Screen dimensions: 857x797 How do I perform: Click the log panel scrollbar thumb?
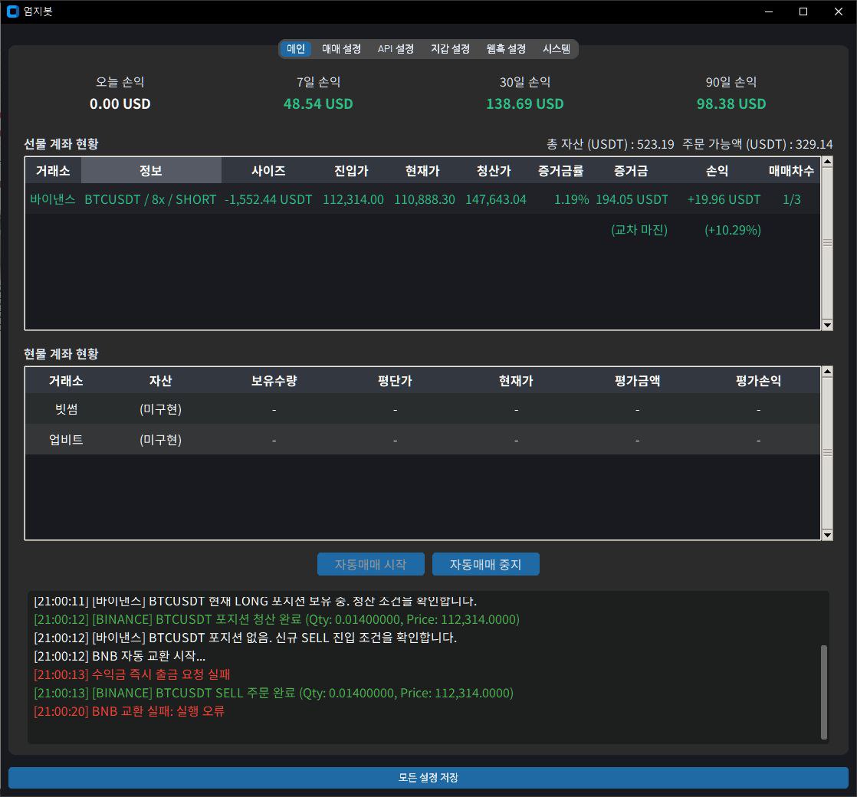pos(824,690)
